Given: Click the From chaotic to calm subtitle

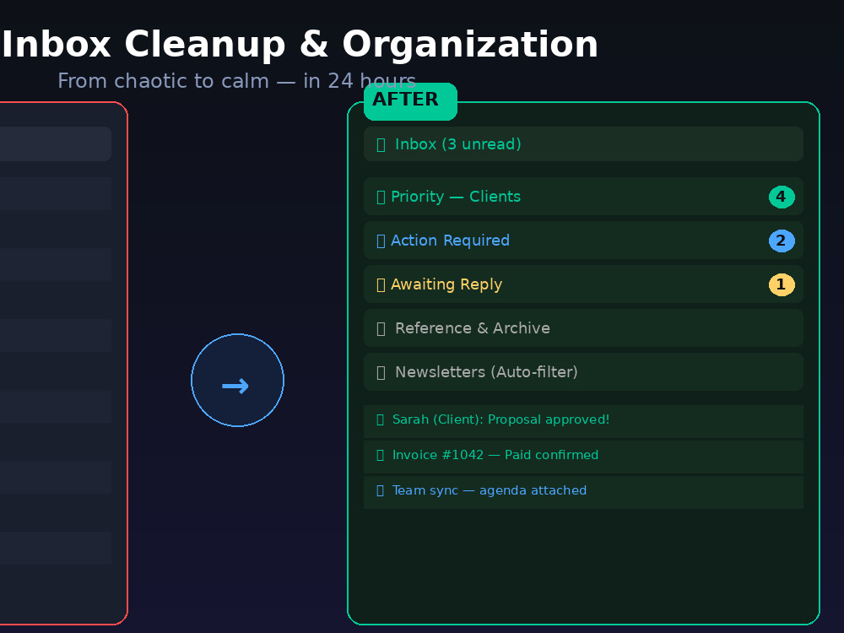Looking at the screenshot, I should pyautogui.click(x=237, y=81).
